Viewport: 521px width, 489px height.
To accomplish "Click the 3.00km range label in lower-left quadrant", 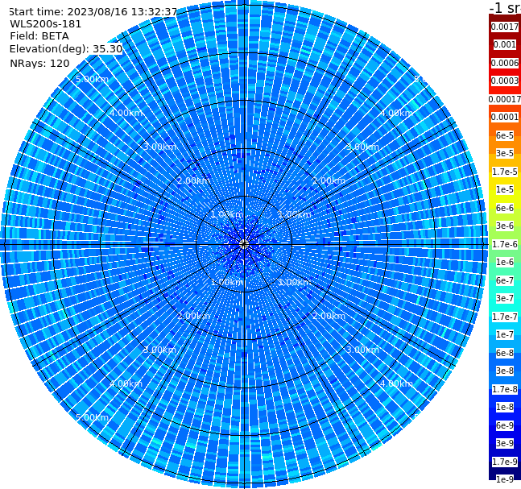I will (159, 350).
